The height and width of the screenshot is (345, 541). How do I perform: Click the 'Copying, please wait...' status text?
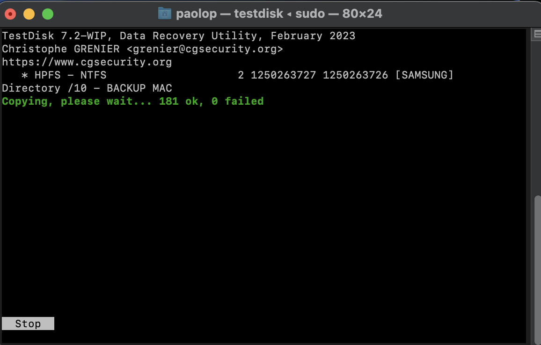coord(77,101)
